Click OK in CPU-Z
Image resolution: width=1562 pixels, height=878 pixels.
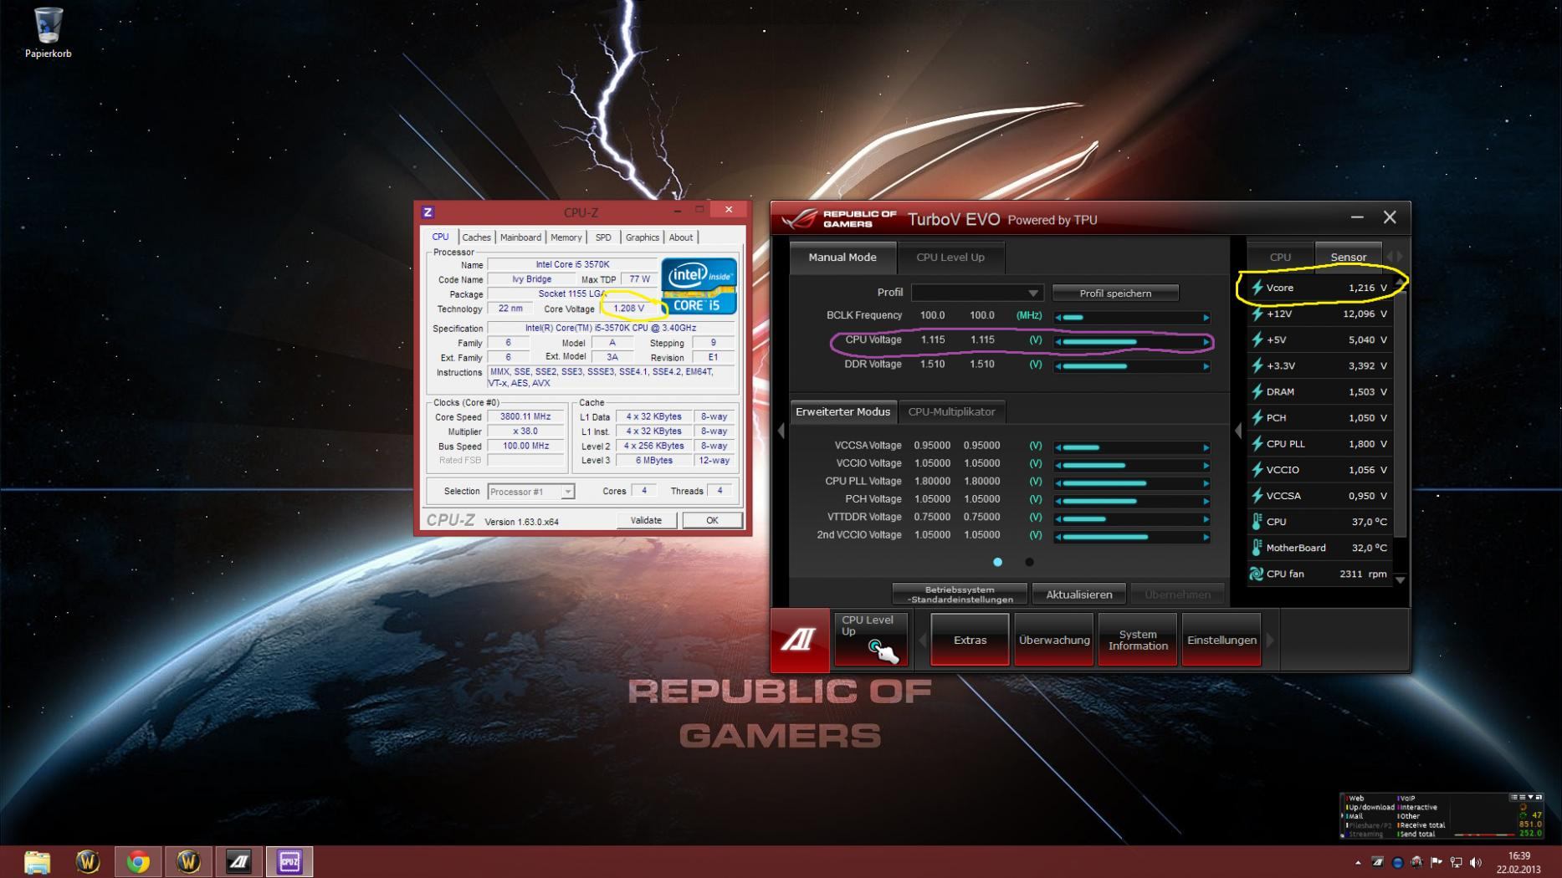[x=712, y=520]
